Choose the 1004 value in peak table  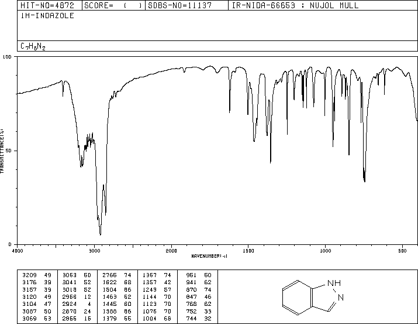click(150, 318)
